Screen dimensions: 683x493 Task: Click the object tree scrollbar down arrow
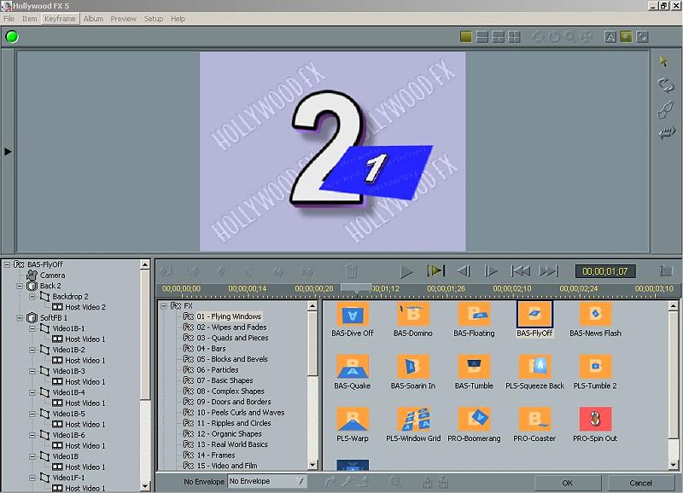[x=145, y=485]
